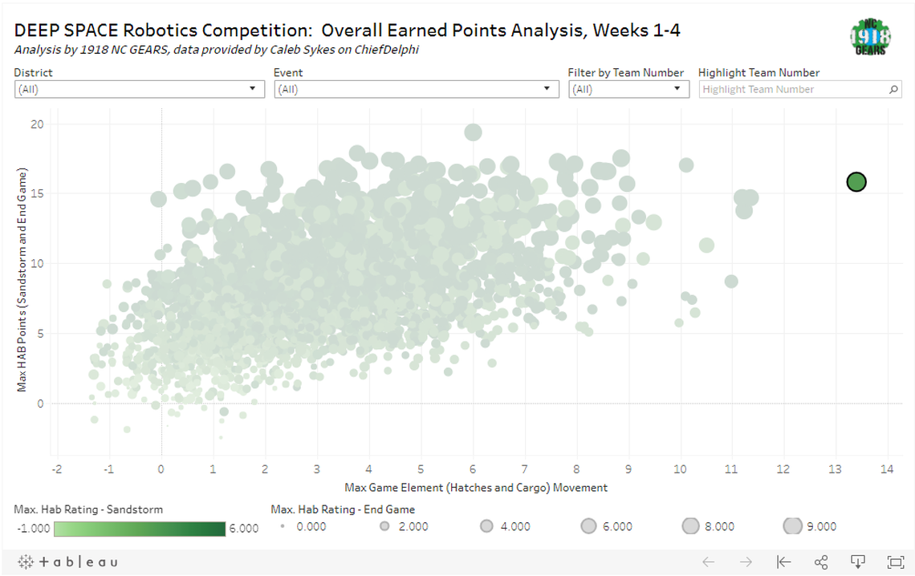Select the 4.000 circle in the size legend
The image size is (915, 576).
(x=486, y=526)
